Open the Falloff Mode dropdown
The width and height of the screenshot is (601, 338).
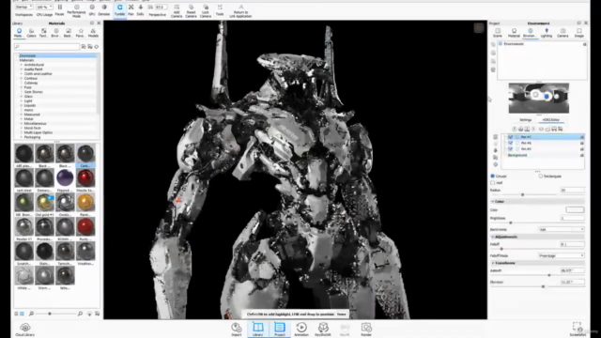coord(562,255)
